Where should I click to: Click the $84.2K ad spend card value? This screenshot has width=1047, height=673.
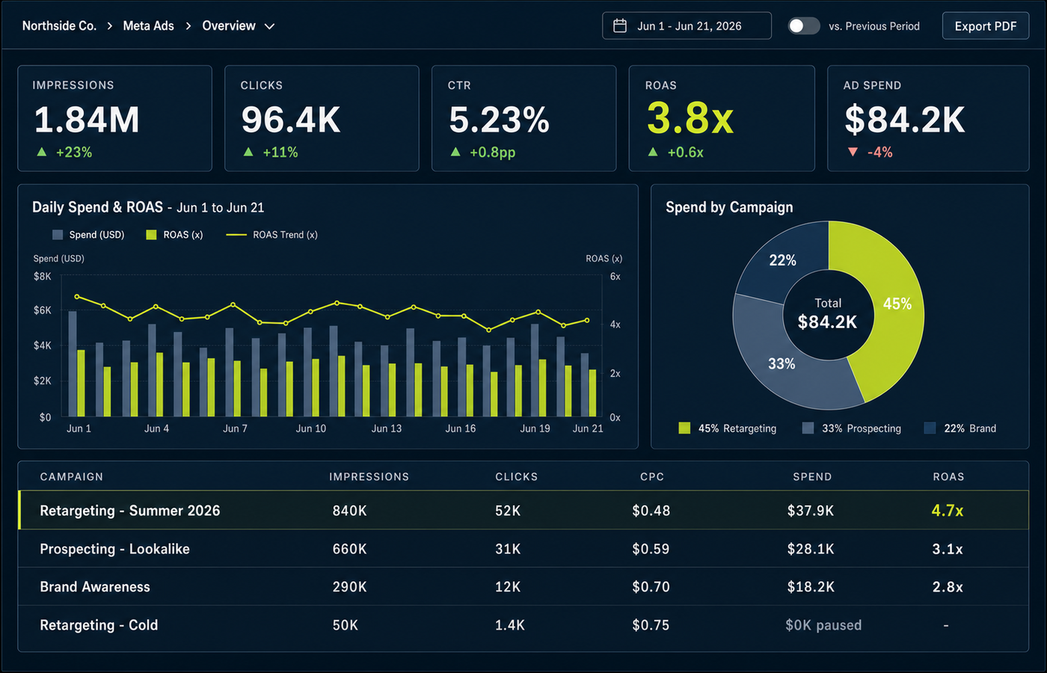[x=905, y=120]
